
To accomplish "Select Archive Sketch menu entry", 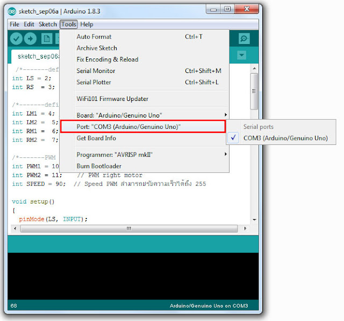I will point(145,48).
